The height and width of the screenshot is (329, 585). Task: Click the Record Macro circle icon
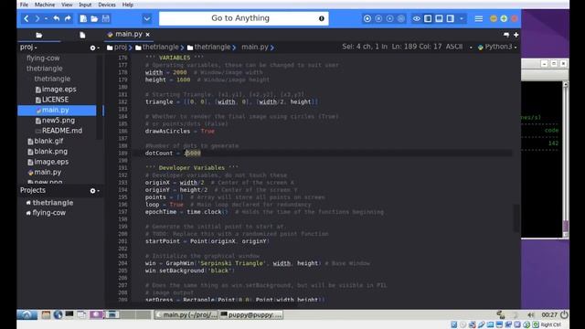[367, 18]
